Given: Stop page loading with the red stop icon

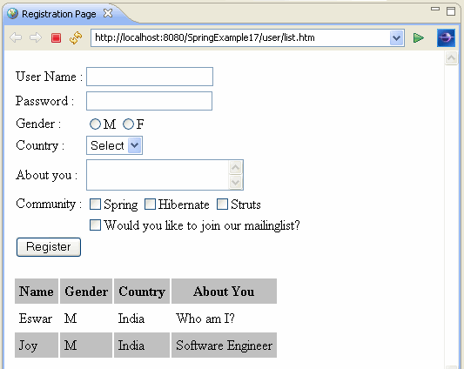Looking at the screenshot, I should (56, 38).
